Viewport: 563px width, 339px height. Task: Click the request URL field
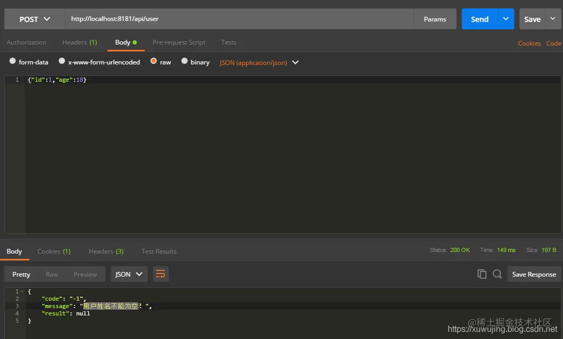[239, 19]
